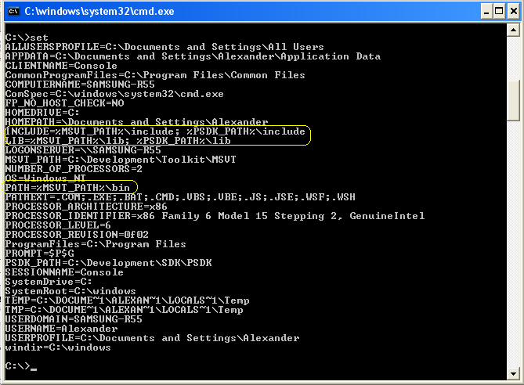The width and height of the screenshot is (524, 385).
Task: Open the cmd.exe system menu icon
Action: (12, 11)
